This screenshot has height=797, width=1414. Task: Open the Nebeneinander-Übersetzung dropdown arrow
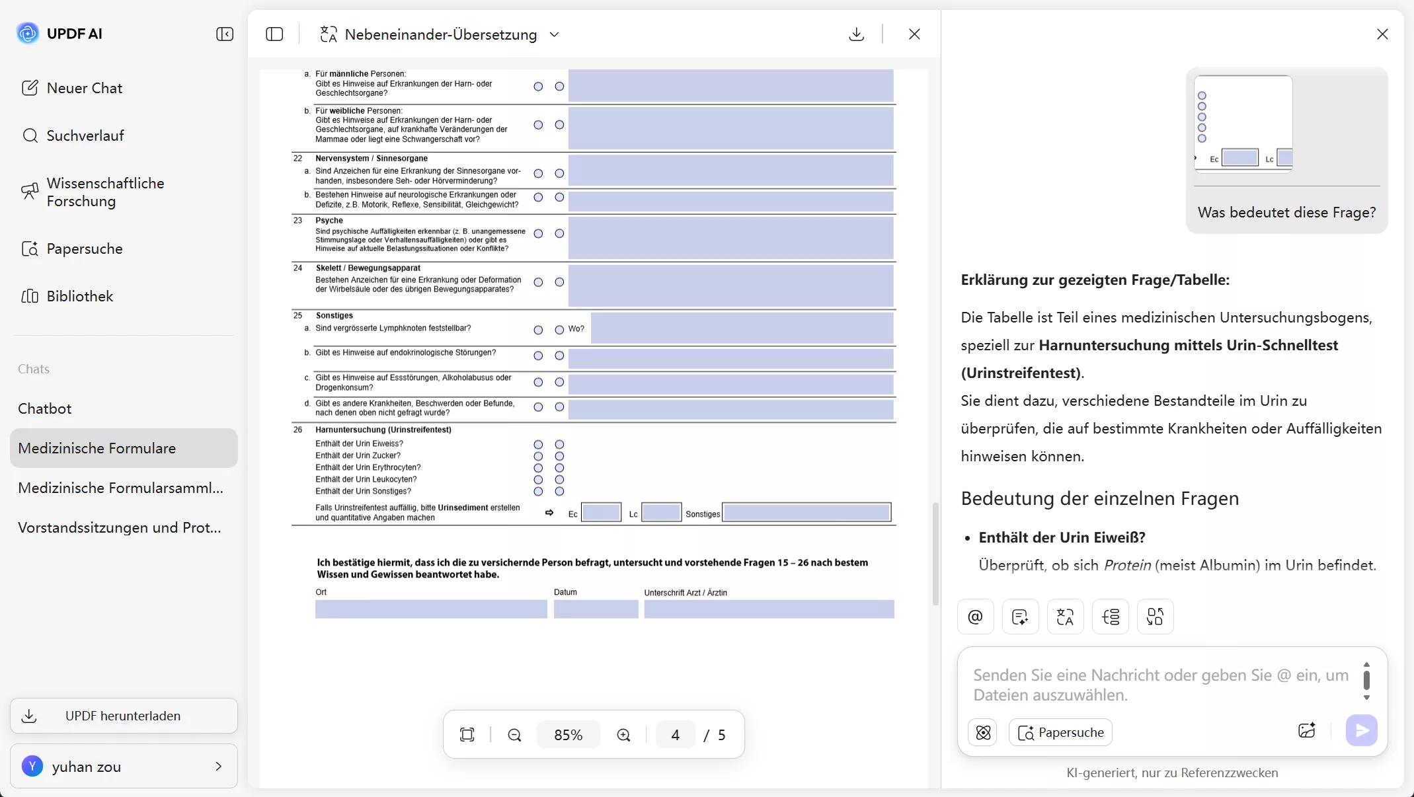555,34
